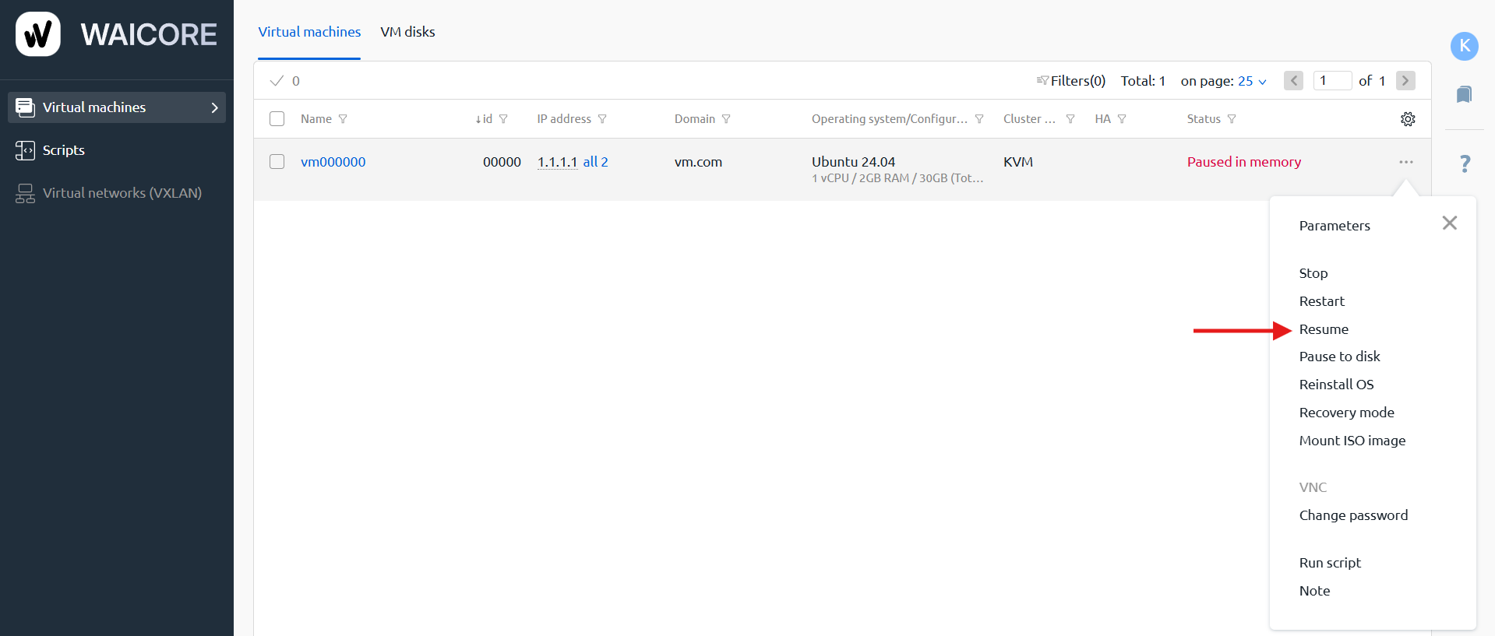Switch to the Virtual machines tab

pyautogui.click(x=309, y=32)
